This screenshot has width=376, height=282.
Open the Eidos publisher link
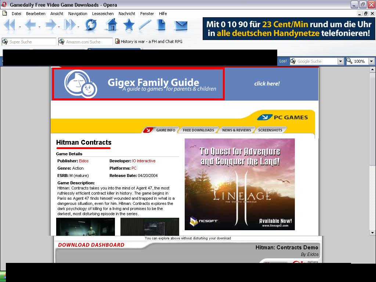(x=84, y=161)
